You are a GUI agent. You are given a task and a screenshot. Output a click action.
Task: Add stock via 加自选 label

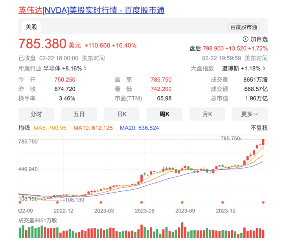[259, 39]
